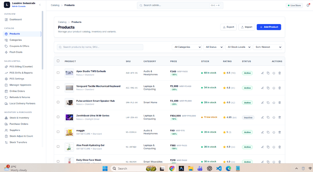
Task: Open Purchase Orders in the sidebar
Action: [22, 124]
